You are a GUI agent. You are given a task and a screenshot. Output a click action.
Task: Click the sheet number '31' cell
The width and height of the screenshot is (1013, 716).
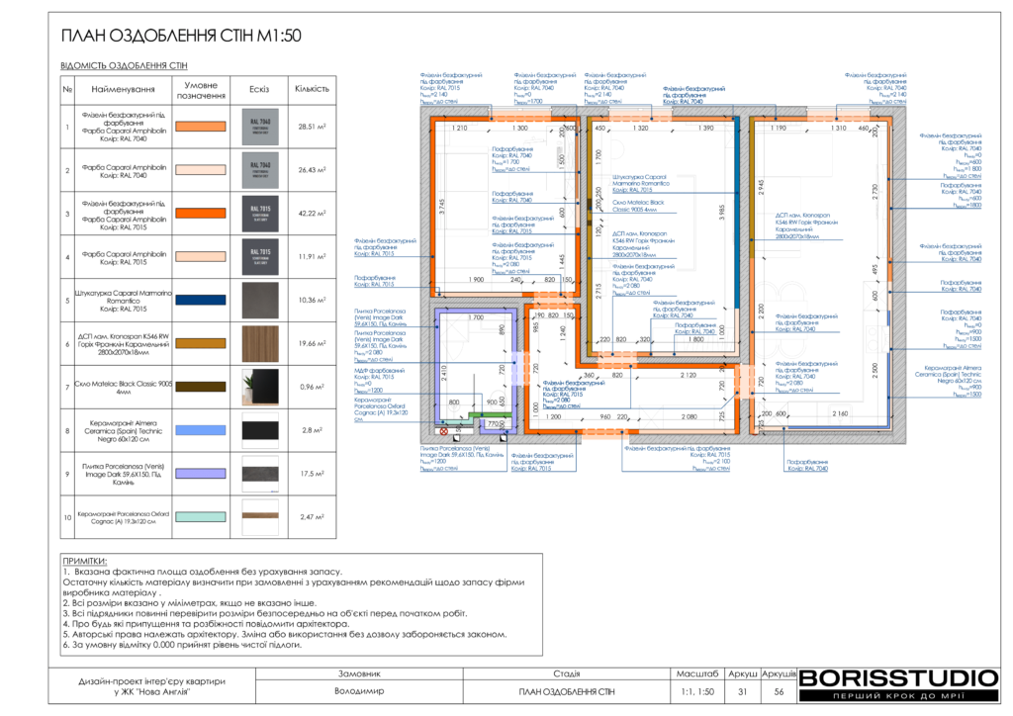[742, 691]
